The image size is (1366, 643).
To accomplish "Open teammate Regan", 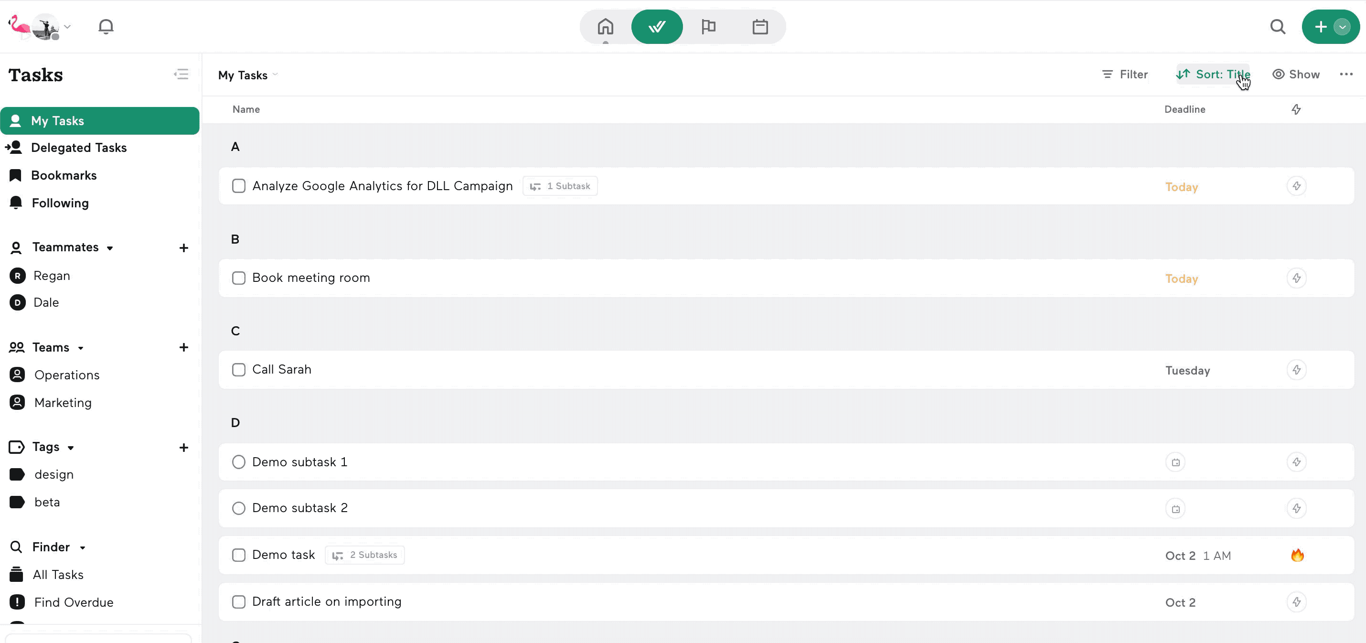I will tap(52, 275).
